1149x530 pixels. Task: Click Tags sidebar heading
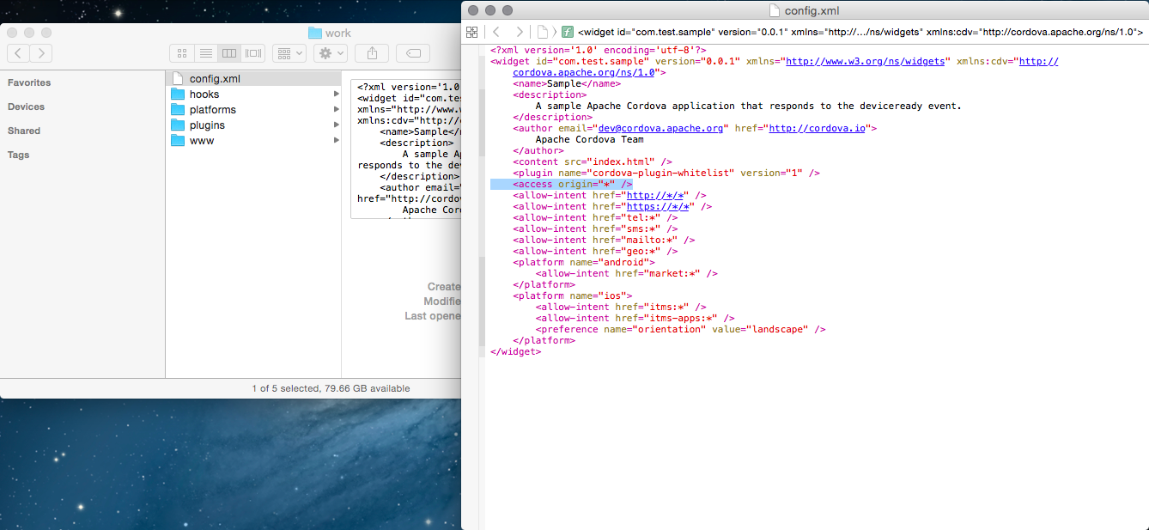point(18,155)
